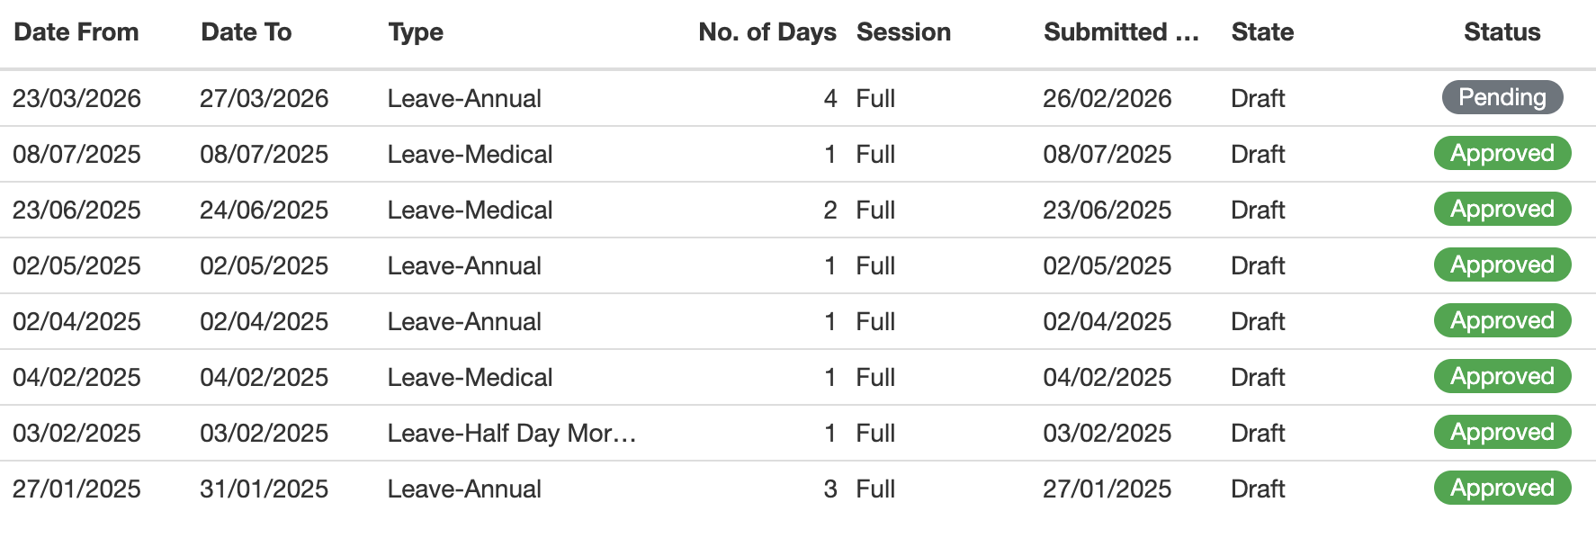Click Approved badge for 08/07/2025 medical leave
This screenshot has height=538, width=1596.
(x=1502, y=153)
